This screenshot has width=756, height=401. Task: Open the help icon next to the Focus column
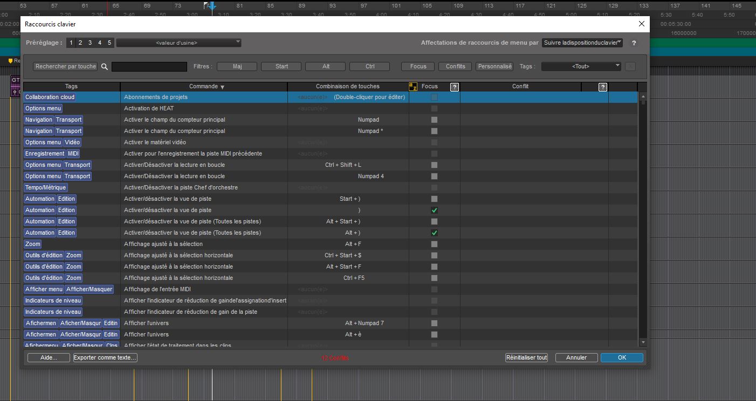click(x=454, y=87)
